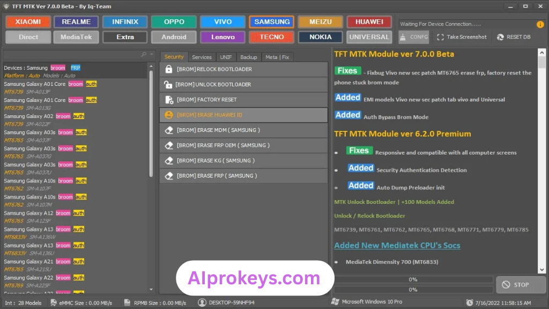Viewport: 549px width, 309px height.
Task: Open the Backup tab
Action: pyautogui.click(x=248, y=57)
